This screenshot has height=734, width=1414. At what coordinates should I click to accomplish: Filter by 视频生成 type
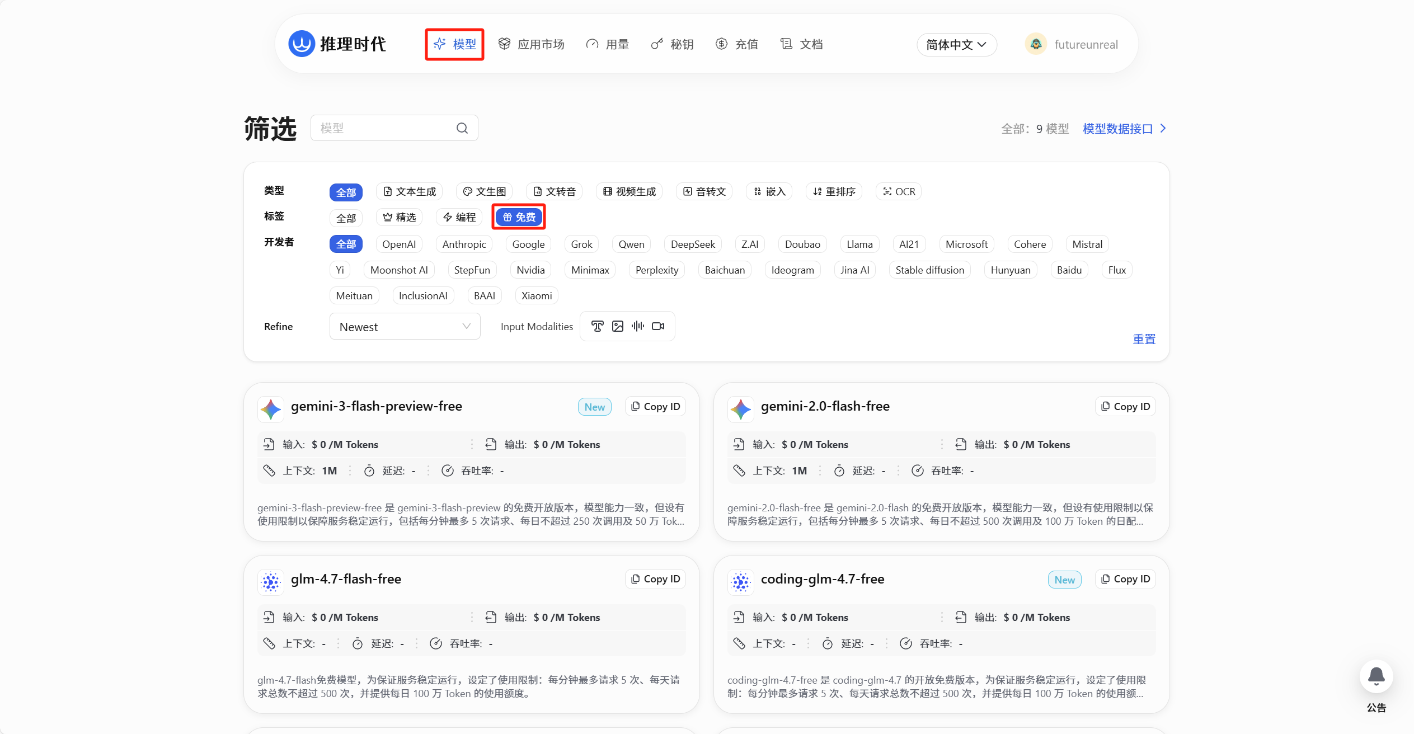[630, 192]
